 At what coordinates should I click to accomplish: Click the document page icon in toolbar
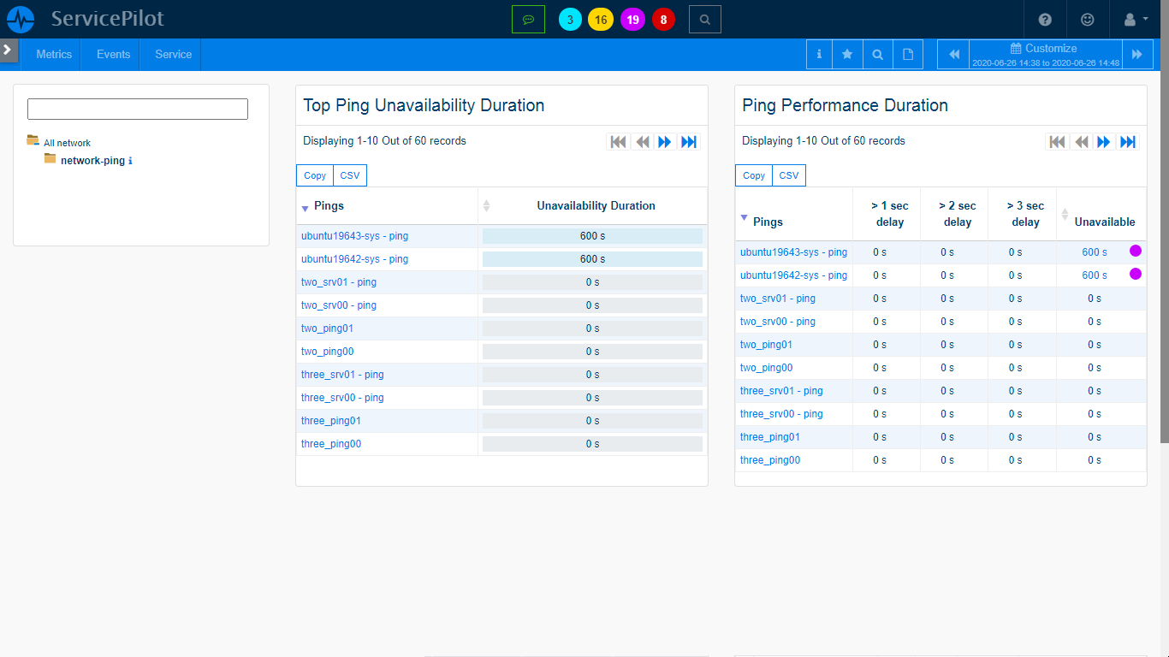(x=908, y=54)
